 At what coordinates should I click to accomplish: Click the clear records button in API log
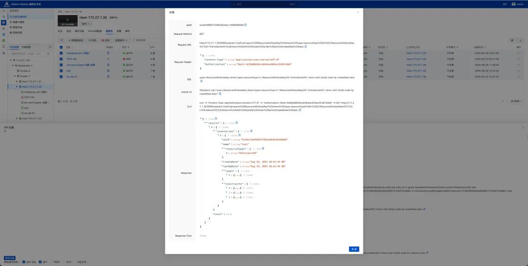10,258
